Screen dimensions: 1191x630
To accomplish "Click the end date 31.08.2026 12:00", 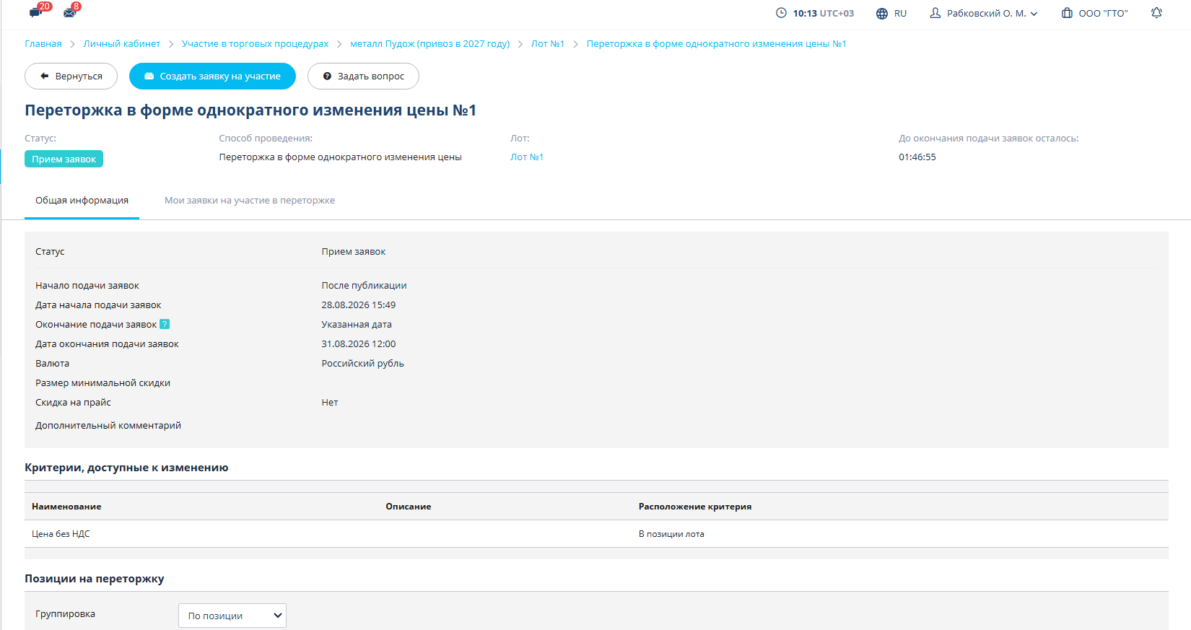I will [359, 344].
